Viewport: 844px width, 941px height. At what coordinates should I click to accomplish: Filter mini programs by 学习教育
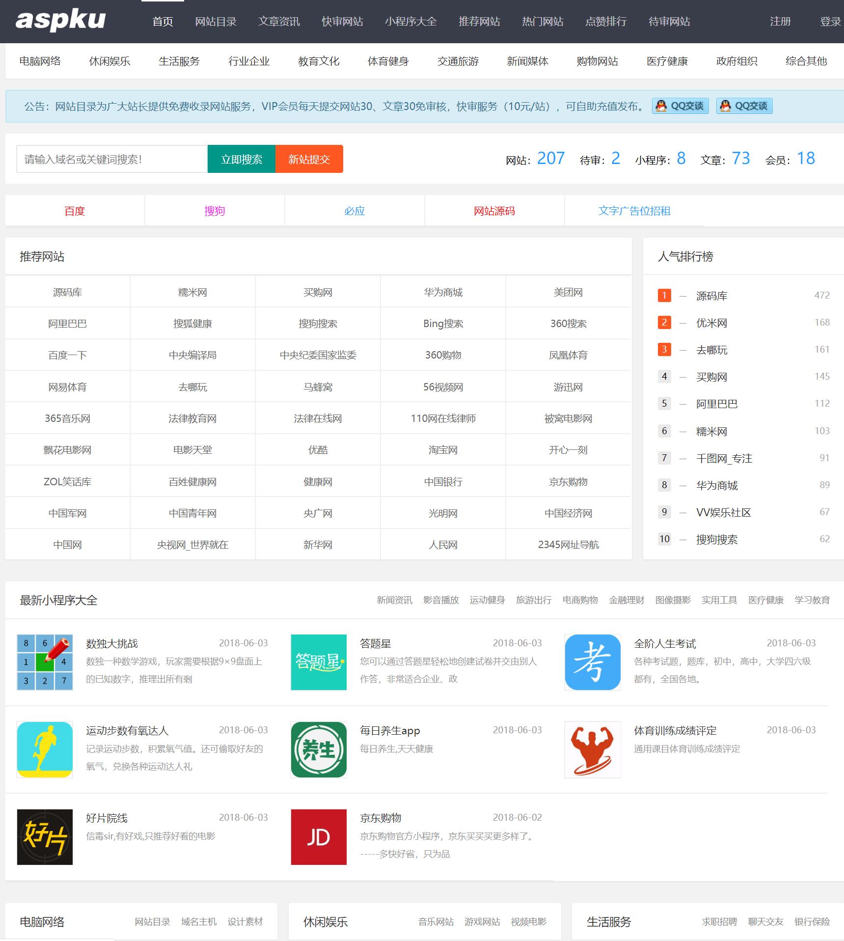(812, 600)
